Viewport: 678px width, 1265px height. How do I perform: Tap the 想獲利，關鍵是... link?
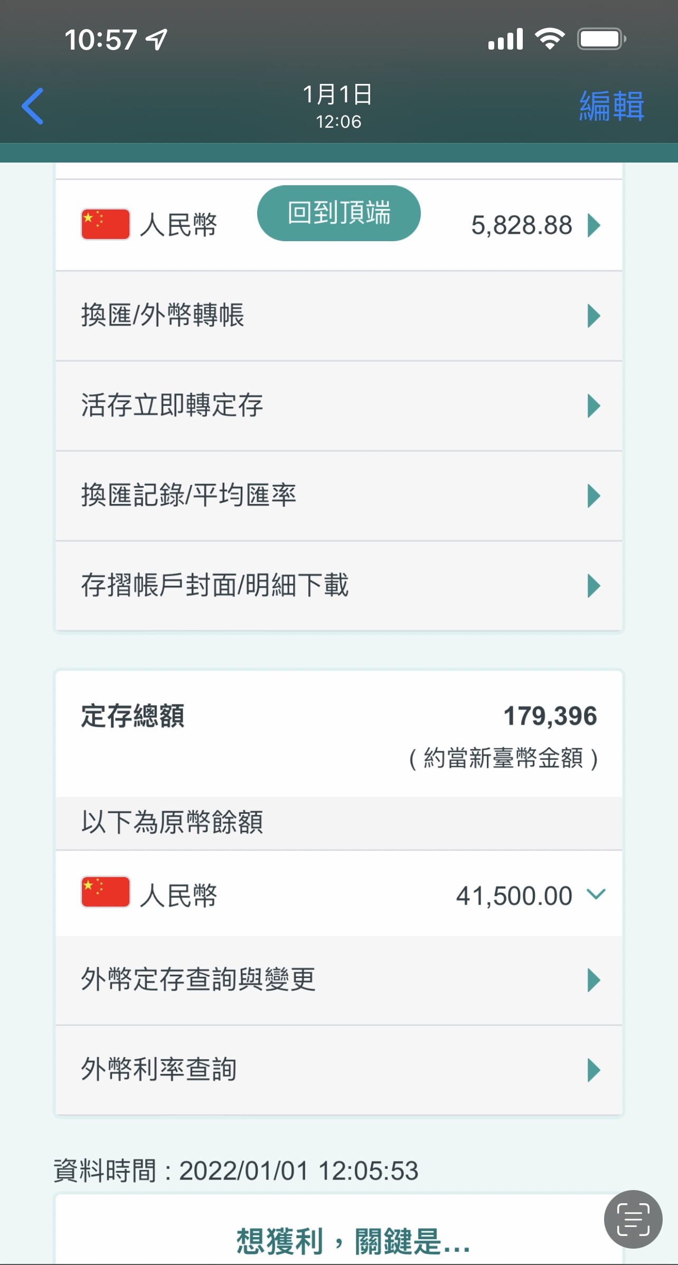353,1240
